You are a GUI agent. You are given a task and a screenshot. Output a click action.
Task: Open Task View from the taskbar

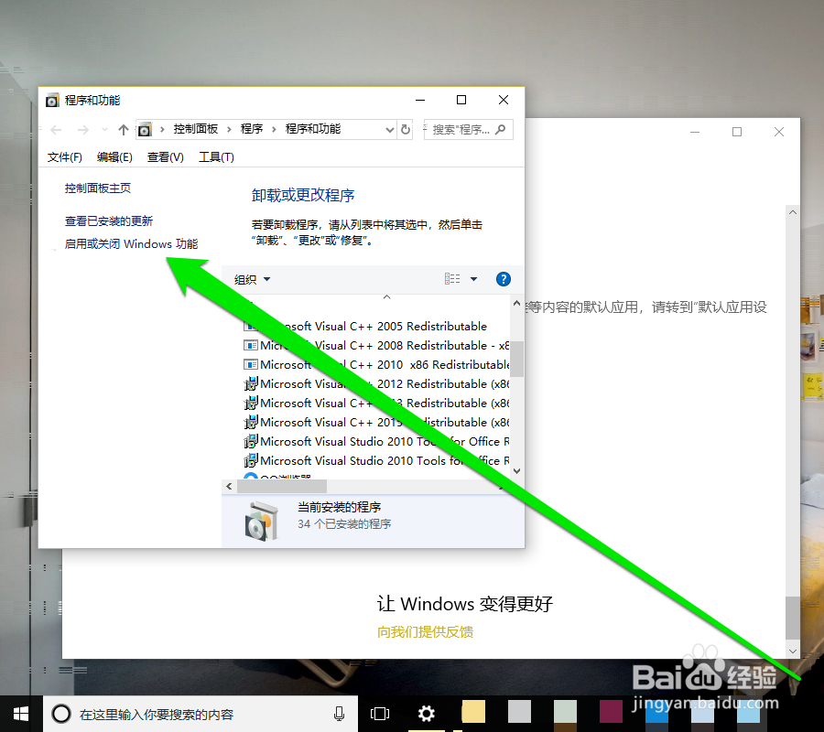click(x=379, y=714)
